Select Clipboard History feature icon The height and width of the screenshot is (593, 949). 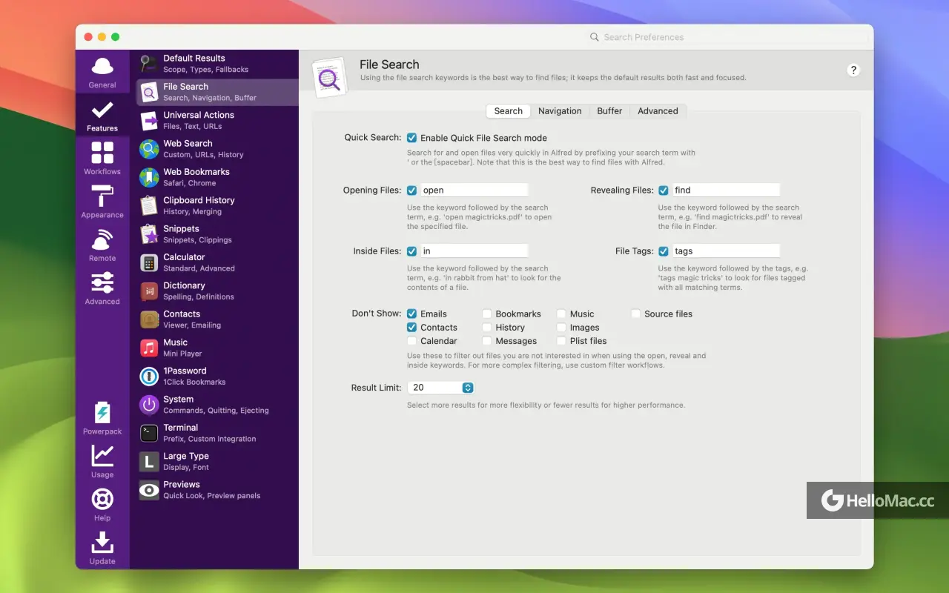pyautogui.click(x=150, y=205)
